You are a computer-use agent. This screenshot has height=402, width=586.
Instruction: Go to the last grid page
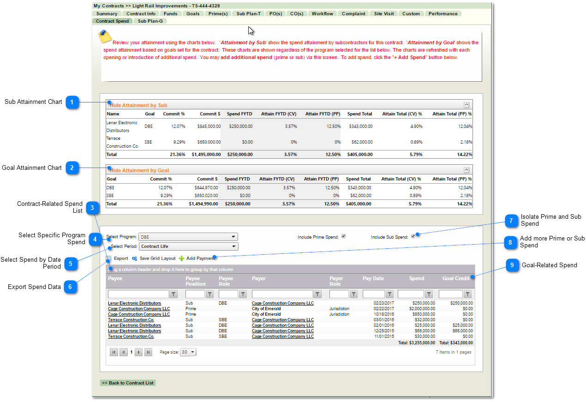148,352
